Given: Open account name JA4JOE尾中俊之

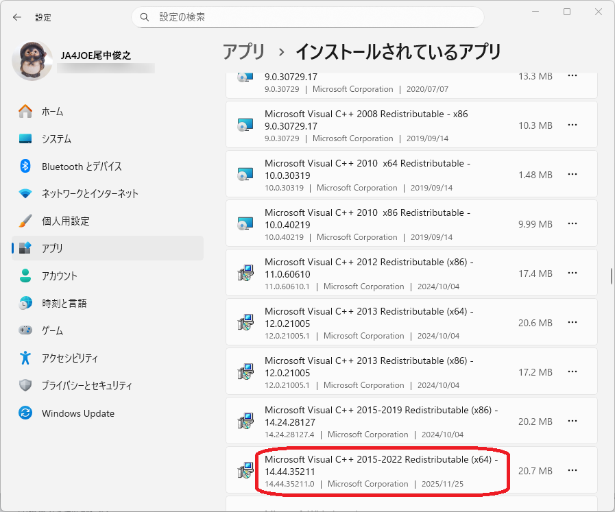Looking at the screenshot, I should click(96, 56).
